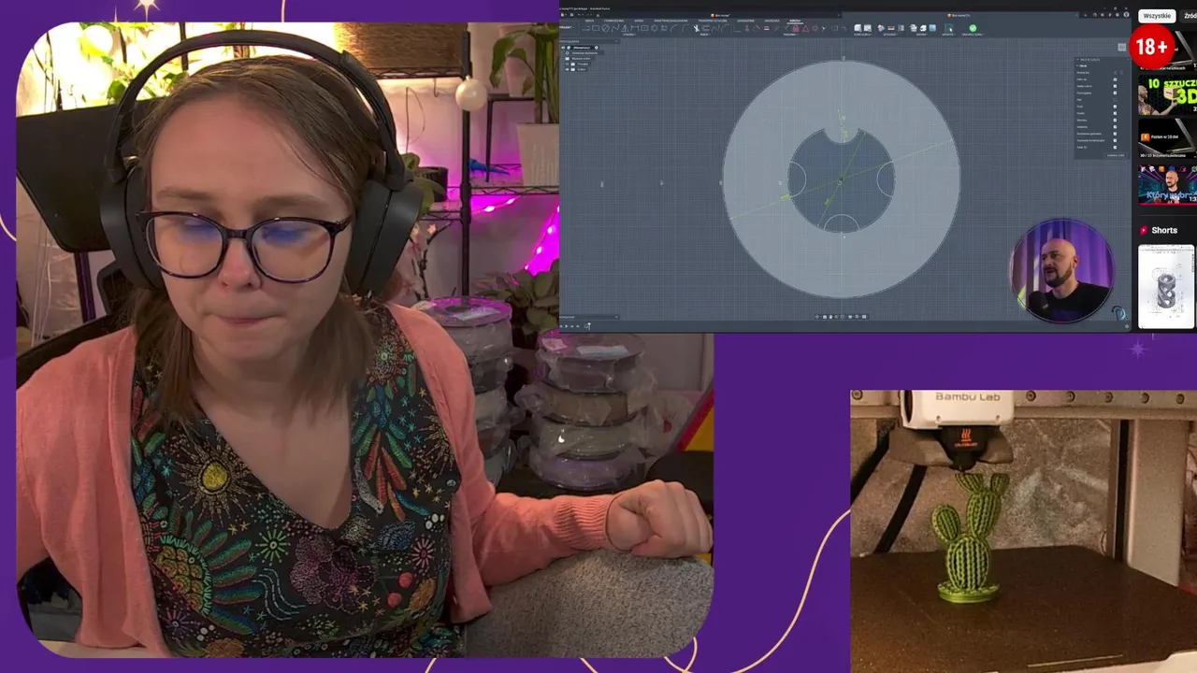Screen dimensions: 1197x673
Task: Open the ZMIEŃ dropdown in sketch toolbar
Action: click(705, 35)
